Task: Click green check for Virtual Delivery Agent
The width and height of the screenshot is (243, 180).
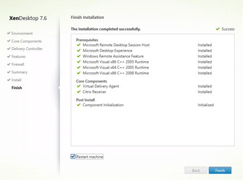Action: click(79, 86)
